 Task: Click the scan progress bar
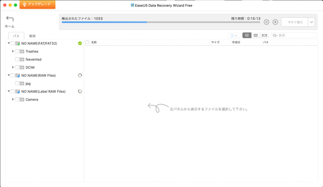point(161,22)
